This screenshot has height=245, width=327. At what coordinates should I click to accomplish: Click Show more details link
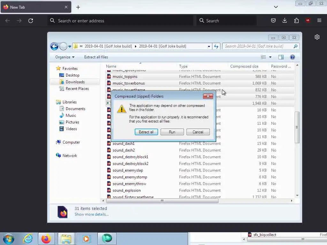(x=92, y=214)
